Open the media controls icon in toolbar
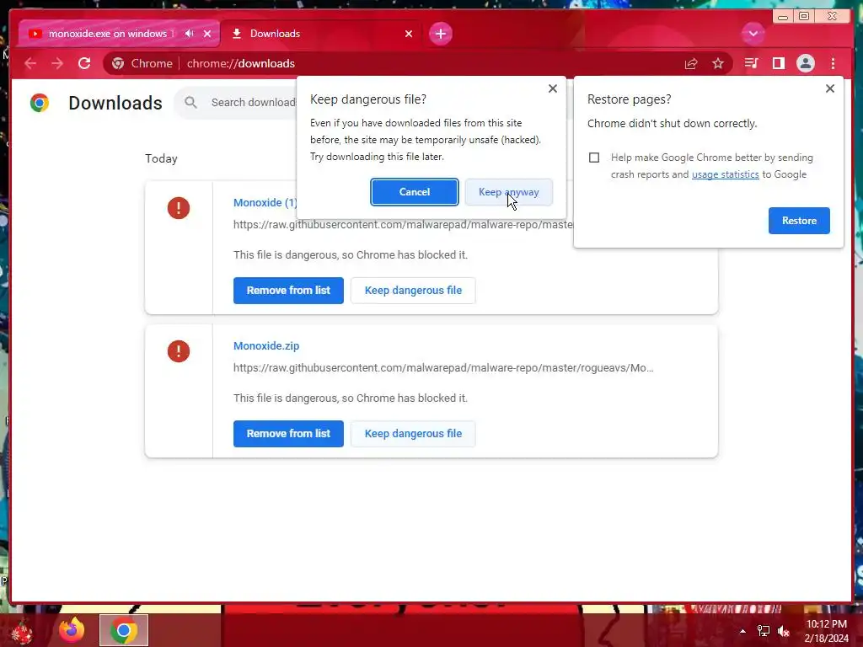 coord(751,63)
